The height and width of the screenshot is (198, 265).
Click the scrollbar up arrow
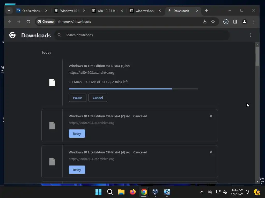click(257, 44)
